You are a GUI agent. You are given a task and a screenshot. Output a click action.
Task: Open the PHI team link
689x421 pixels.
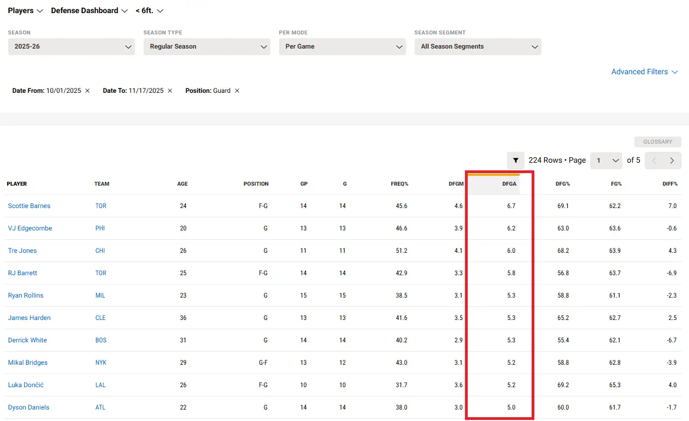pyautogui.click(x=100, y=228)
